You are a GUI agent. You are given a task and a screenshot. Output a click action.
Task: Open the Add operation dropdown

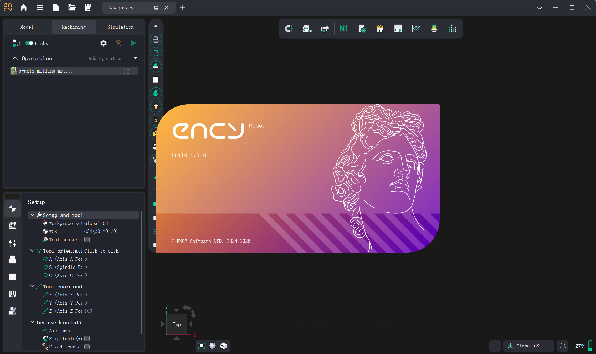(x=136, y=58)
